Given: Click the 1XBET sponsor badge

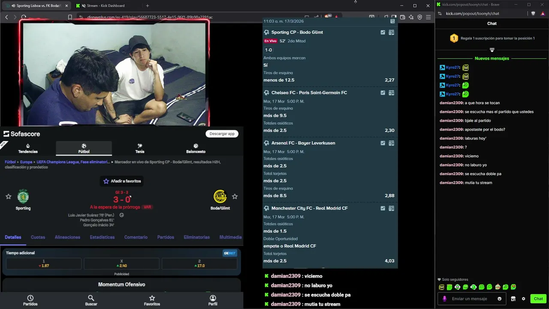Looking at the screenshot, I should coord(229,253).
